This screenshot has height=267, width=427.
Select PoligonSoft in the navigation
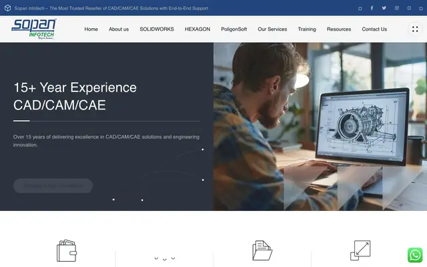click(x=234, y=29)
